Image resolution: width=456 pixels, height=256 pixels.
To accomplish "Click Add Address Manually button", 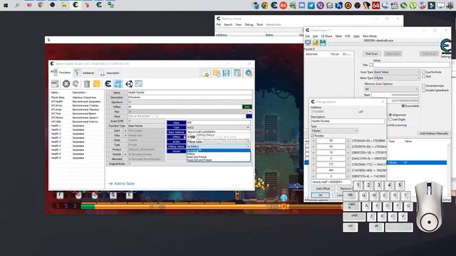I will pyautogui.click(x=433, y=133).
